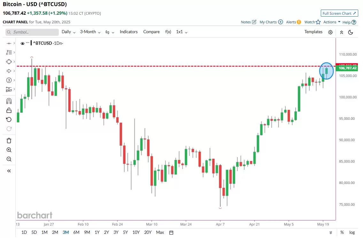363x238 pixels.
Task: Open the Notes editor
Action: tap(248, 22)
